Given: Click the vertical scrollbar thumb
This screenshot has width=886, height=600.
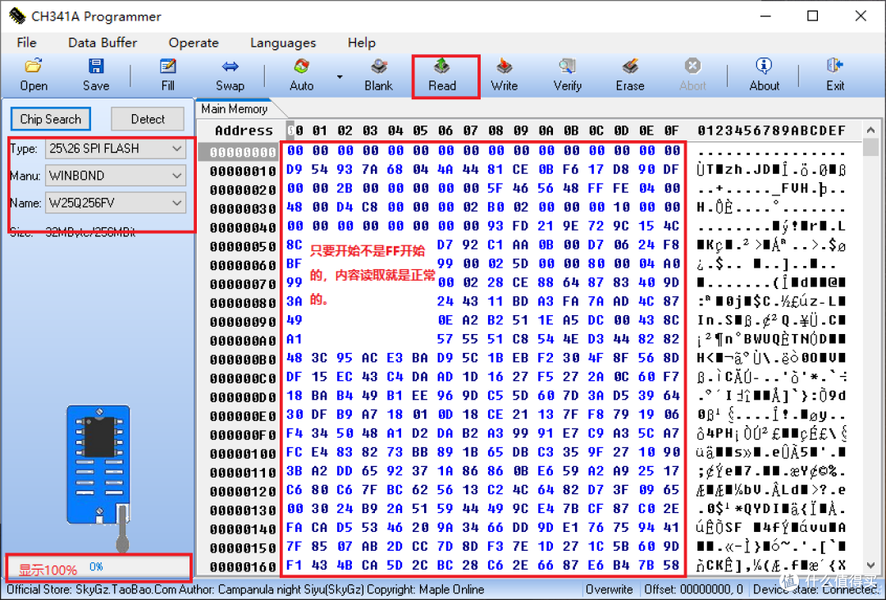Looking at the screenshot, I should tap(870, 146).
